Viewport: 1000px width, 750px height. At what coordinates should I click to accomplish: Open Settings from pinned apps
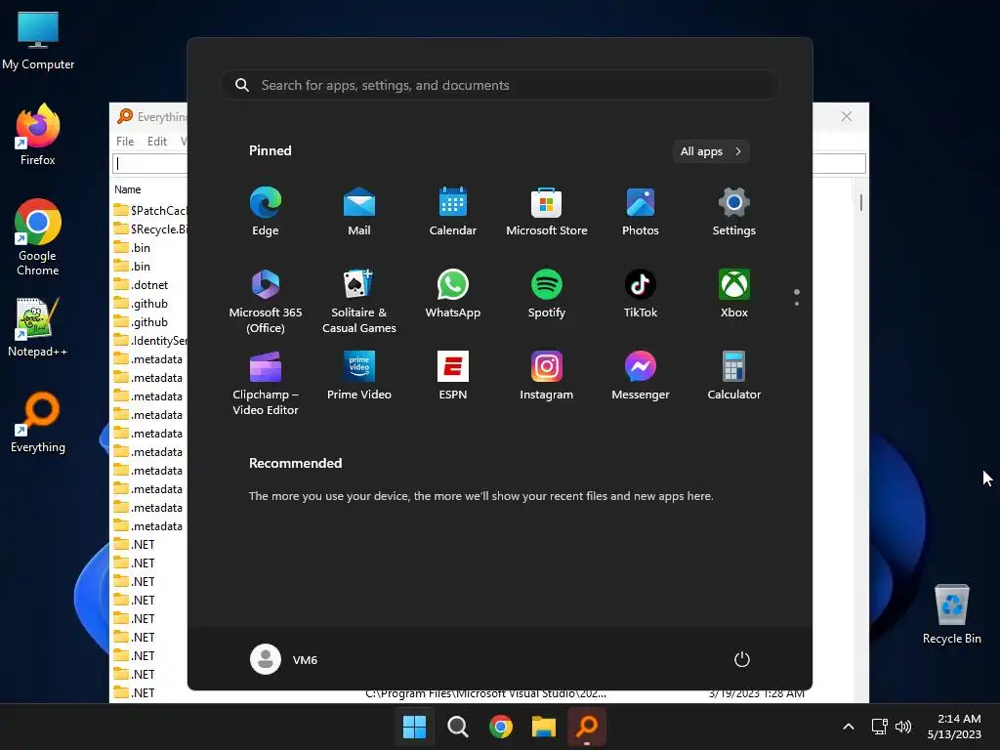tap(734, 212)
